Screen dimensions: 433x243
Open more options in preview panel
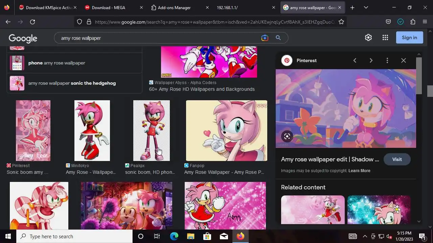tap(387, 60)
